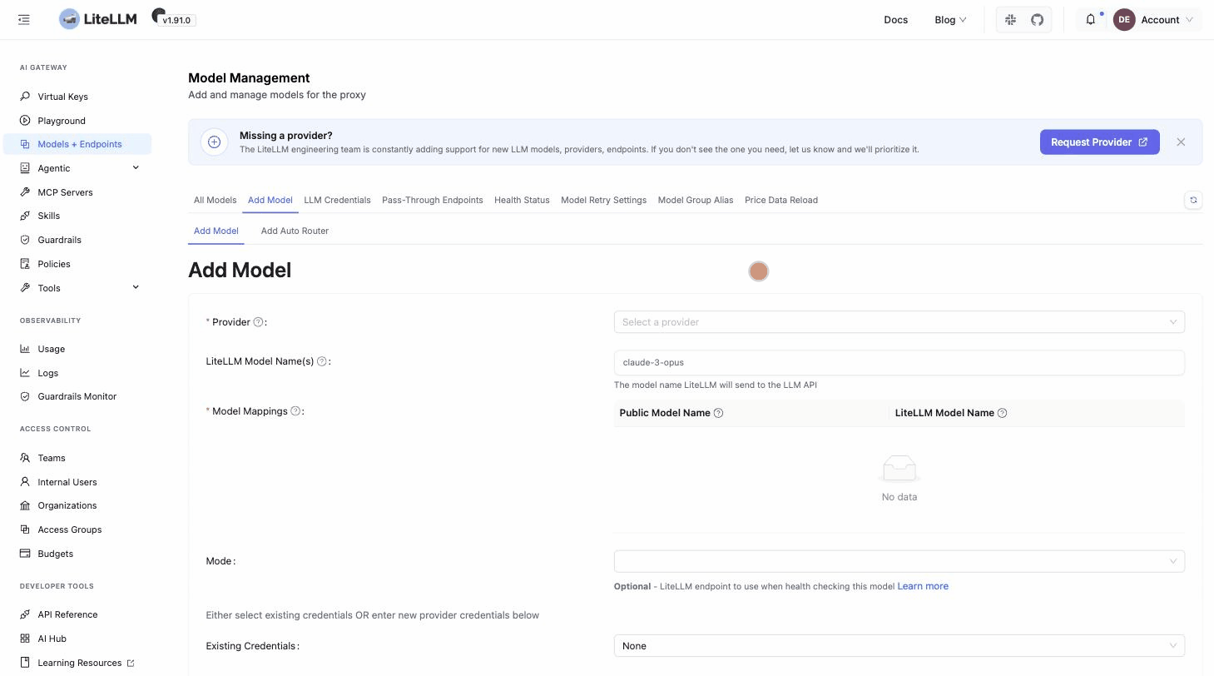This screenshot has width=1214, height=676.
Task: Click the Skills rocket icon
Action: (25, 216)
